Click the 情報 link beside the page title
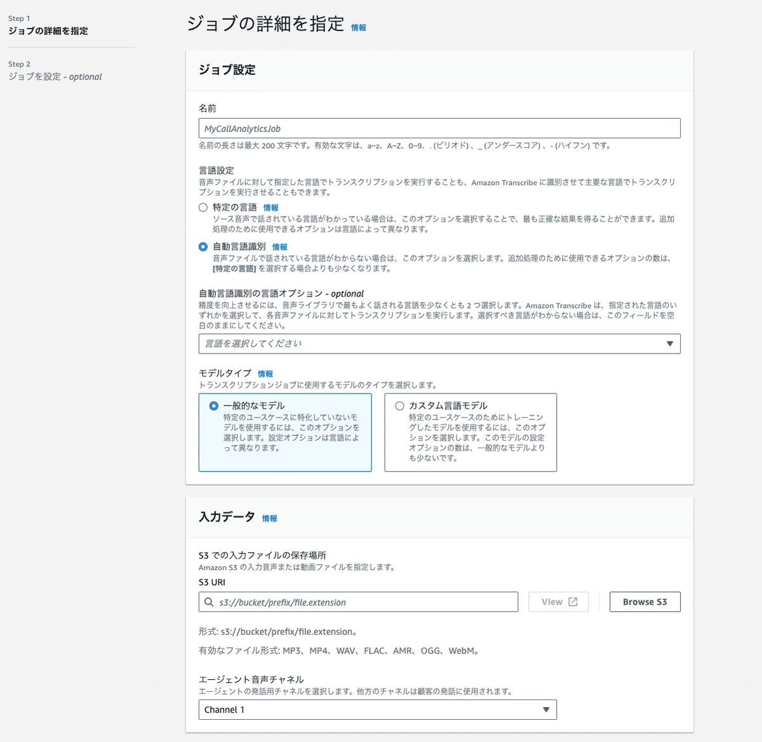Screen dimensions: 762x742 click(359, 27)
